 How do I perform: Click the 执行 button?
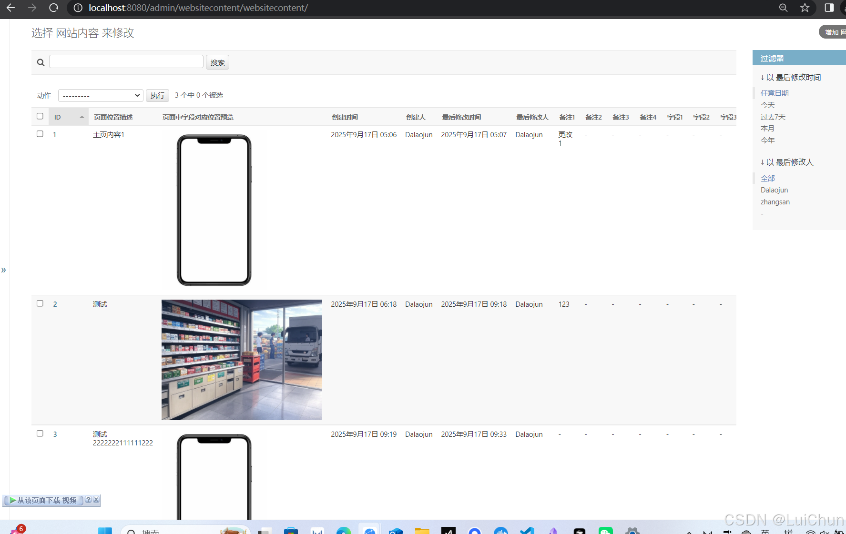pyautogui.click(x=157, y=95)
